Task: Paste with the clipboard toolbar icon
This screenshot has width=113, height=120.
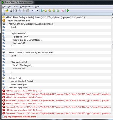Action: click(x=28, y=10)
